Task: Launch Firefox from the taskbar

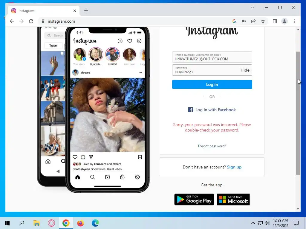Action: tap(80, 223)
